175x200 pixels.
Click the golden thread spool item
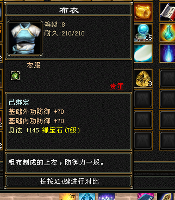143,12
